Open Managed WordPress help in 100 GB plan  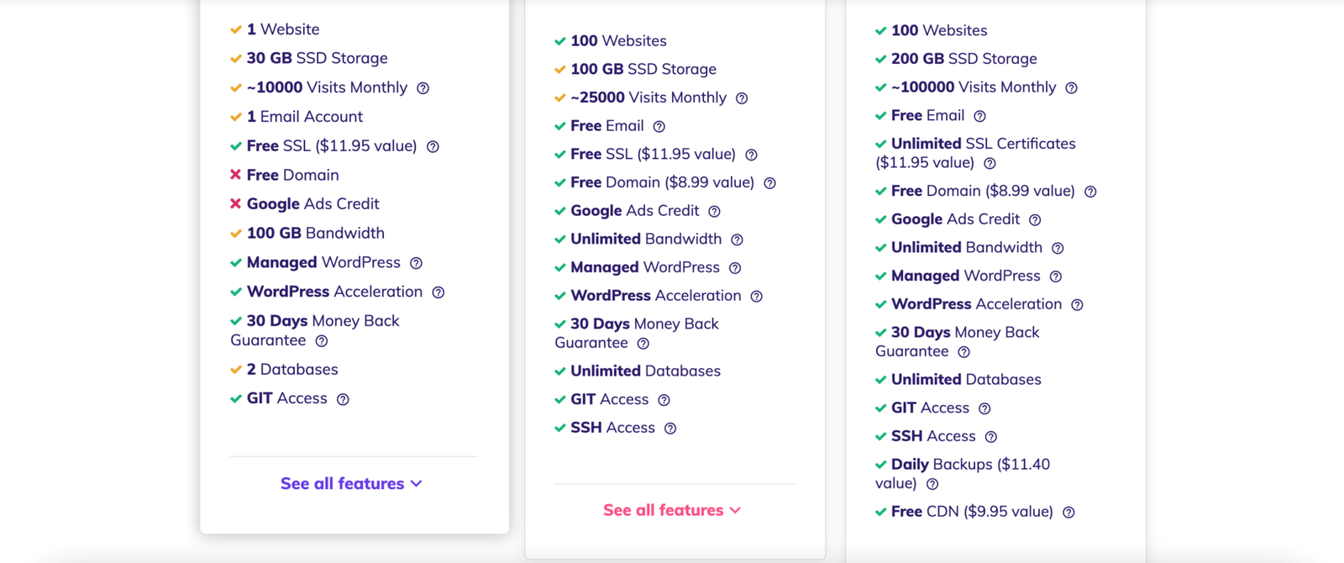coord(735,268)
